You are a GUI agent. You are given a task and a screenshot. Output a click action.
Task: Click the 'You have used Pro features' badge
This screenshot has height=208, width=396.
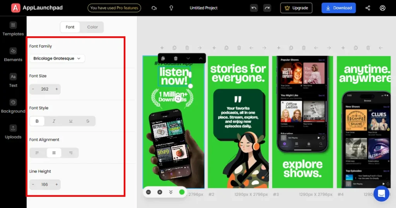114,8
